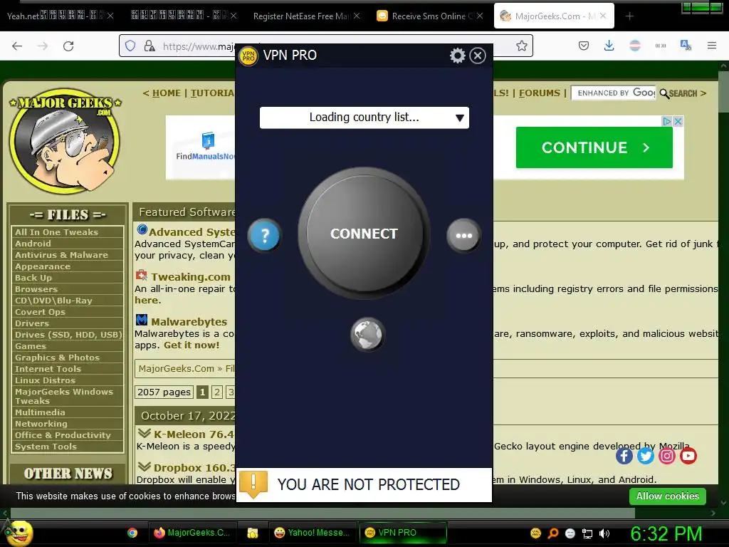
Task: Open the Tweaking.com link
Action: coord(191,277)
